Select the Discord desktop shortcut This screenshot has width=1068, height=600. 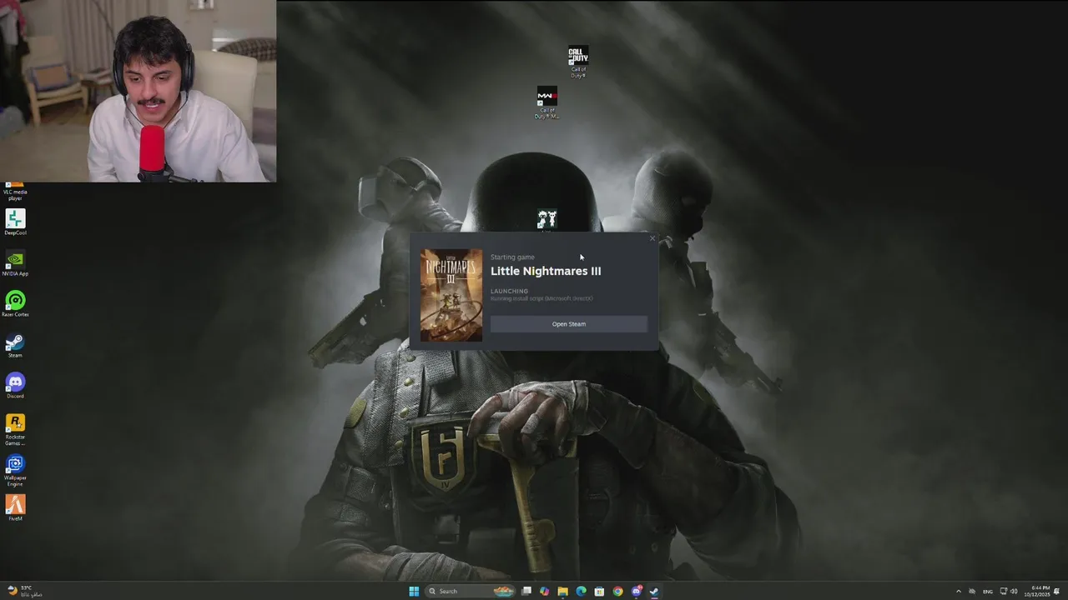15,386
